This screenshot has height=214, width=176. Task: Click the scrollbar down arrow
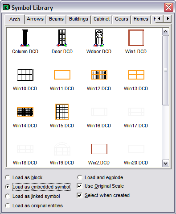(166, 164)
